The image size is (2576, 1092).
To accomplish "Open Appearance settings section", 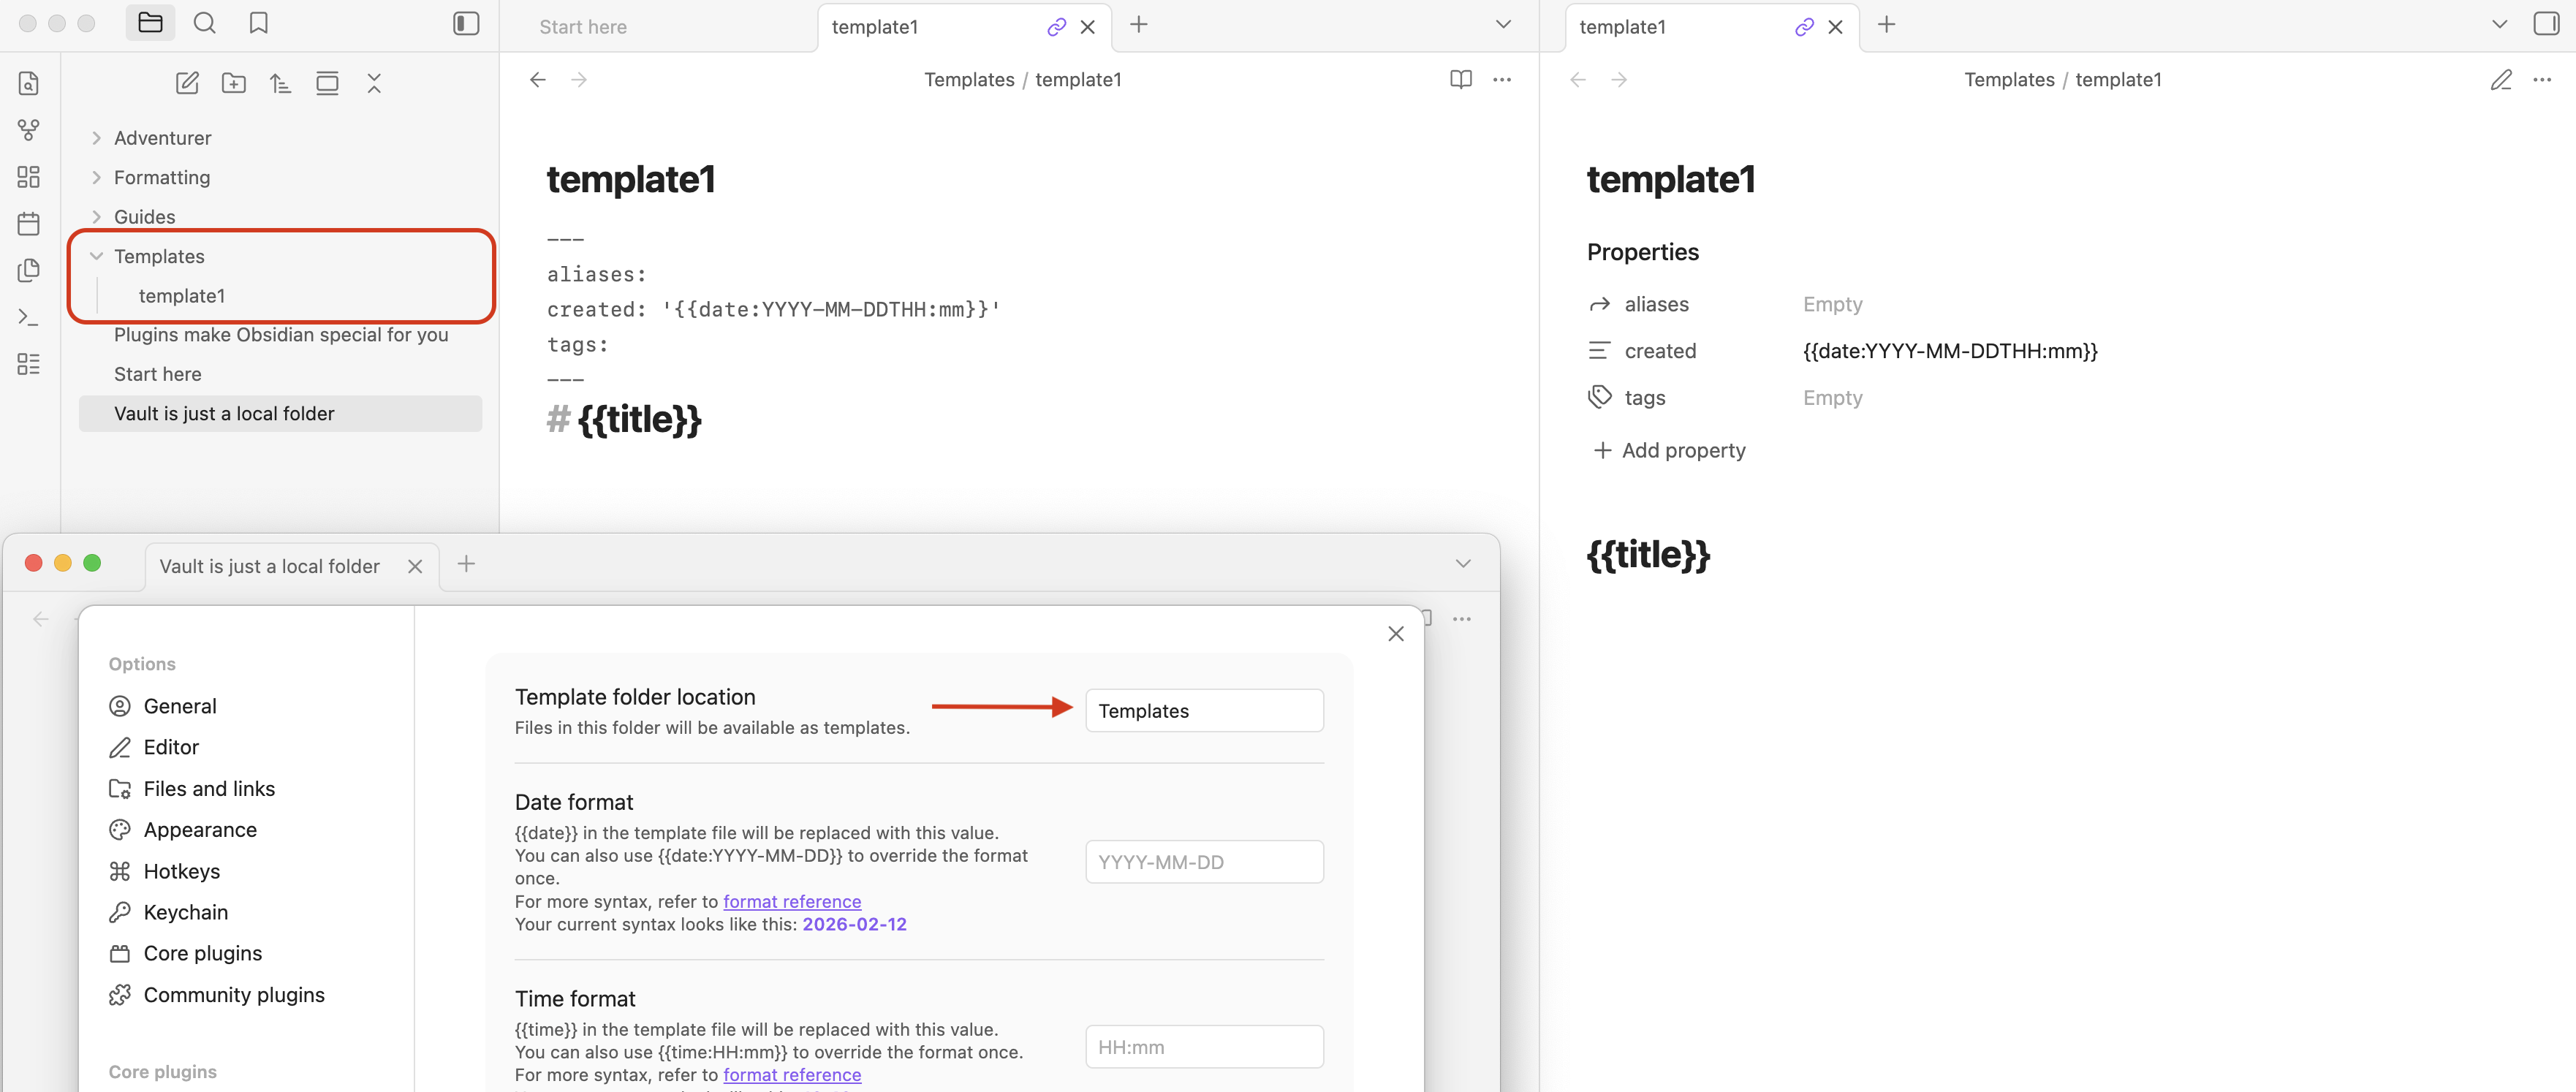I will pyautogui.click(x=200, y=829).
